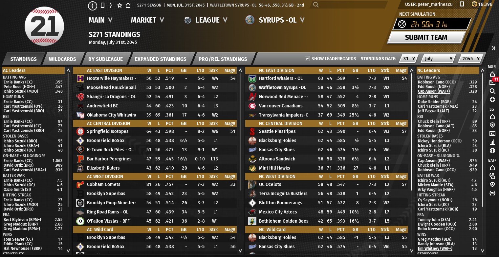The height and width of the screenshot is (257, 499).
Task: Open the ticket icon next to the username
Action: pyautogui.click(x=462, y=4)
